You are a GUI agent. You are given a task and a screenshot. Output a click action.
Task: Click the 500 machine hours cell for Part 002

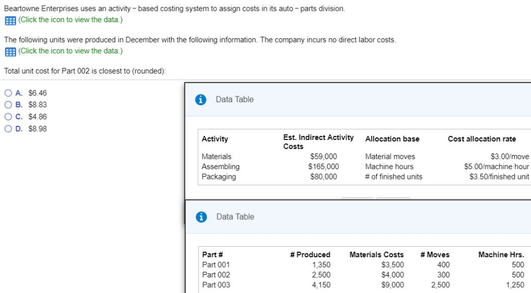pos(518,275)
